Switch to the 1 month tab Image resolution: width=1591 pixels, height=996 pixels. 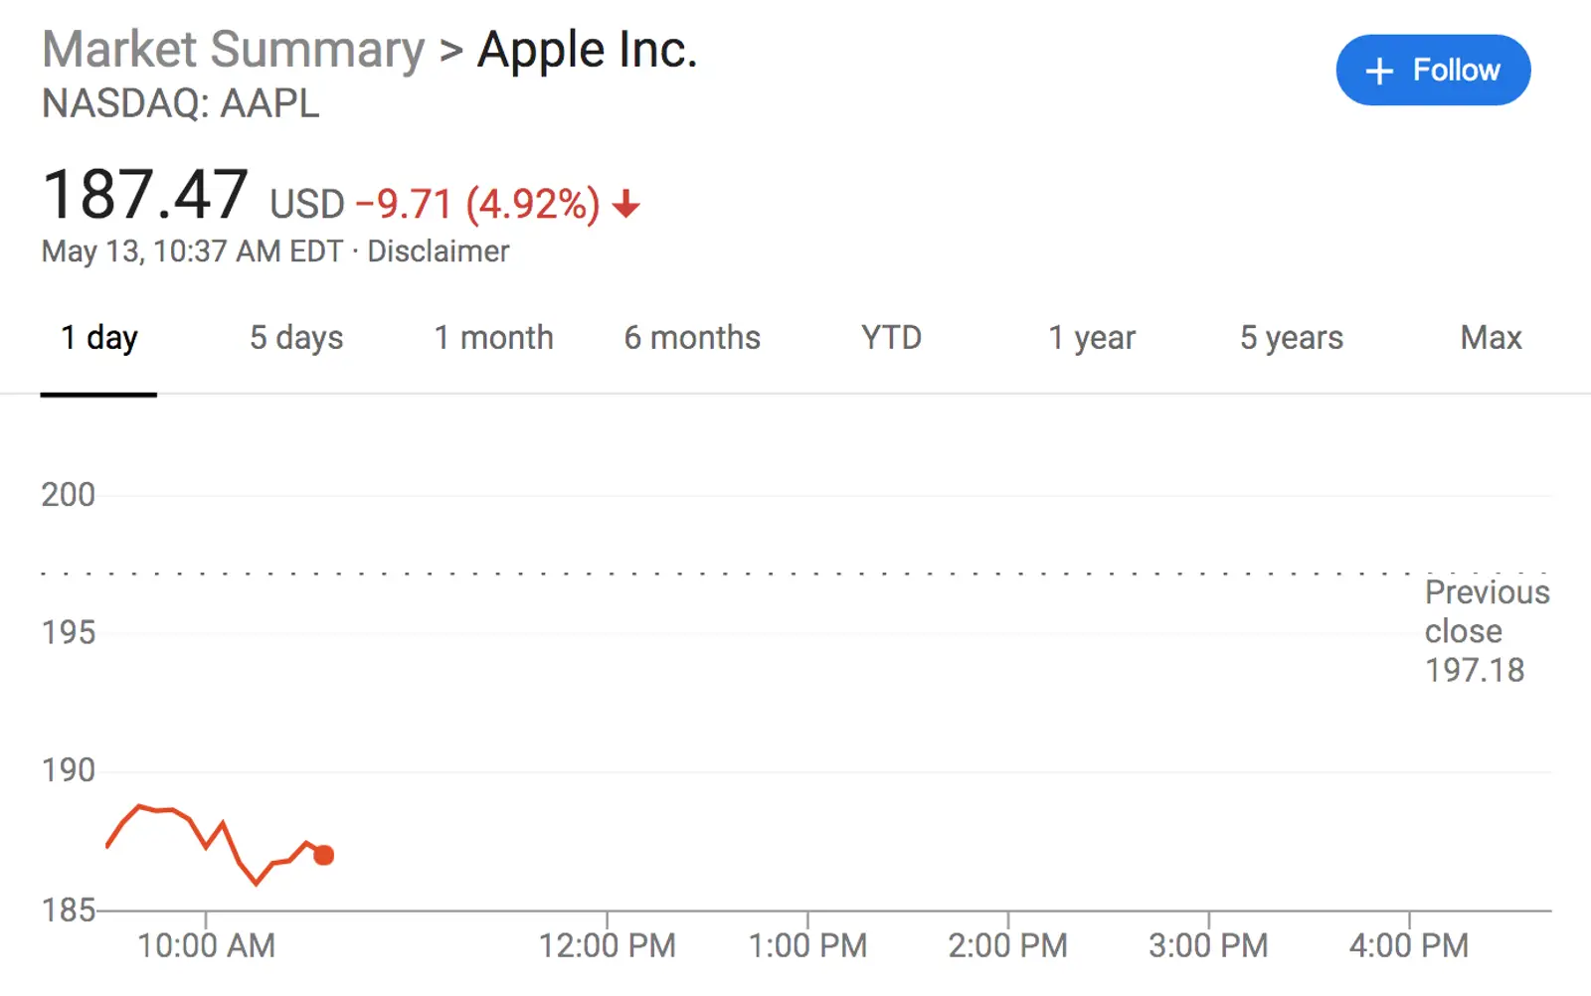493,338
